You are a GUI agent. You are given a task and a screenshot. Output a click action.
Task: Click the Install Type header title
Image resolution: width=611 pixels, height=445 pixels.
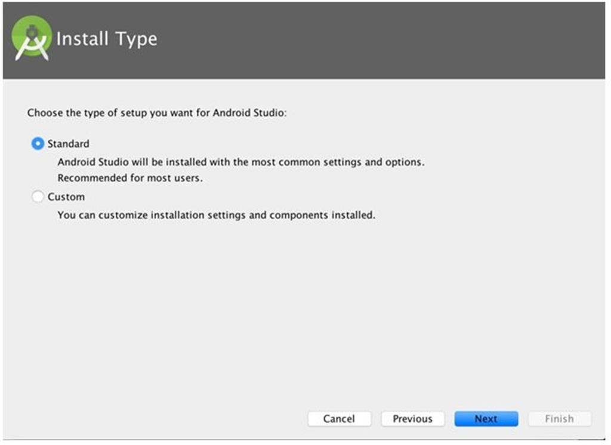[x=107, y=39]
